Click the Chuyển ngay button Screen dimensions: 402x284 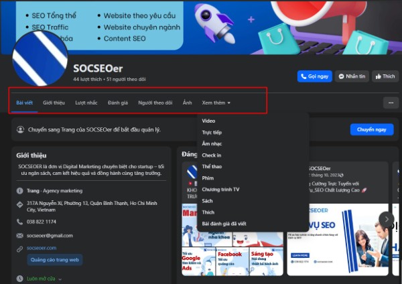[x=372, y=130]
